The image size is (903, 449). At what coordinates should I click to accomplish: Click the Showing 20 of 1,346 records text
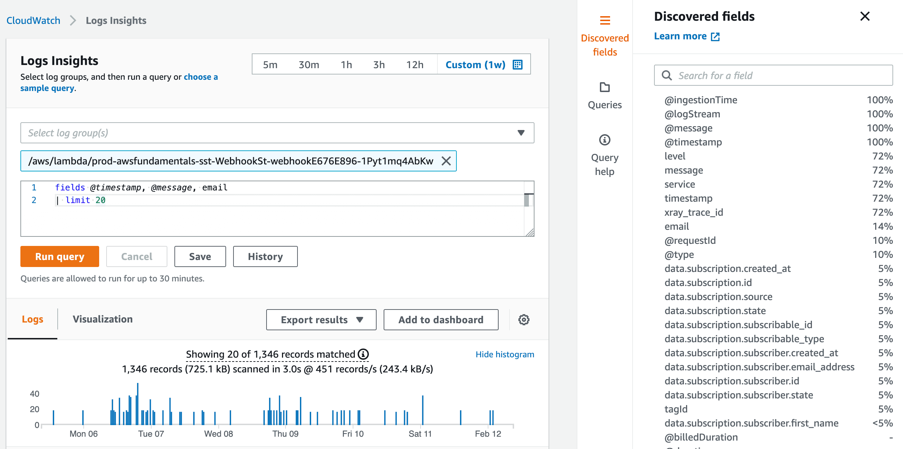271,354
